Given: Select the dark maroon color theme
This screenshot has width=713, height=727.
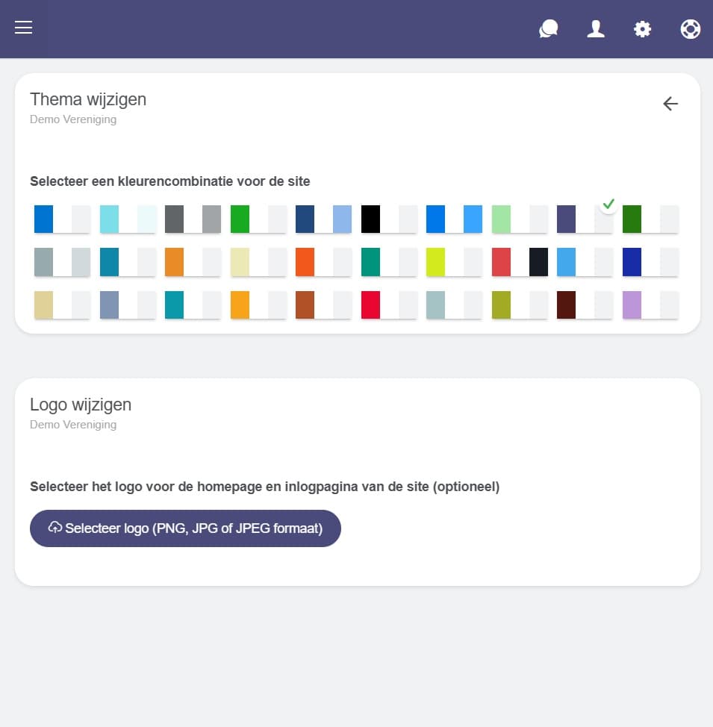Looking at the screenshot, I should pos(585,305).
